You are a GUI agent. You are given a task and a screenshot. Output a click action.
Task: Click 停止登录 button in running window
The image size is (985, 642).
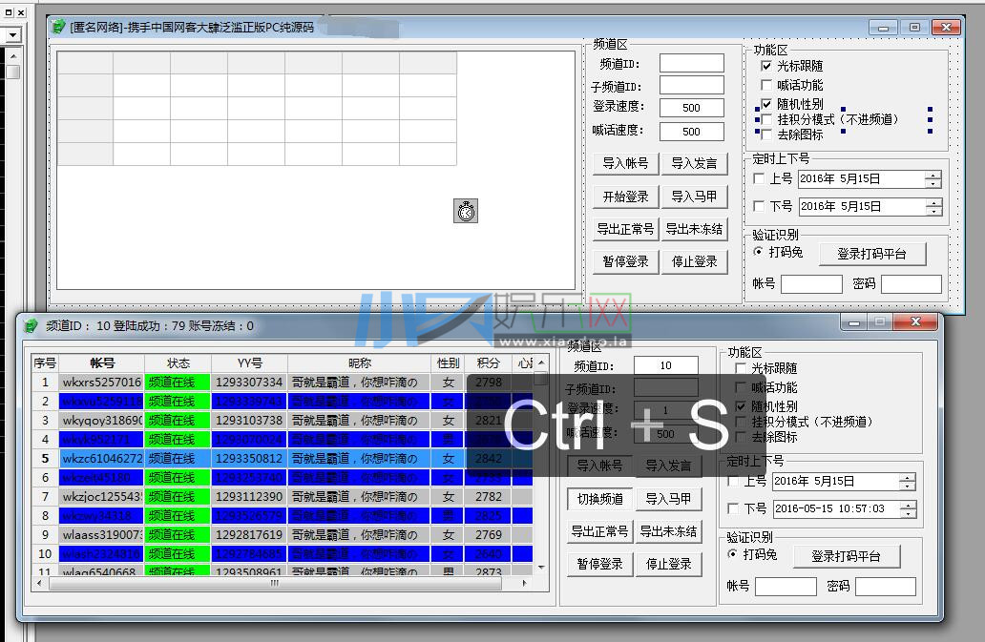pyautogui.click(x=668, y=564)
